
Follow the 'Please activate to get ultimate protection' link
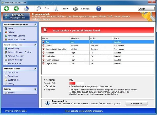point(84,111)
